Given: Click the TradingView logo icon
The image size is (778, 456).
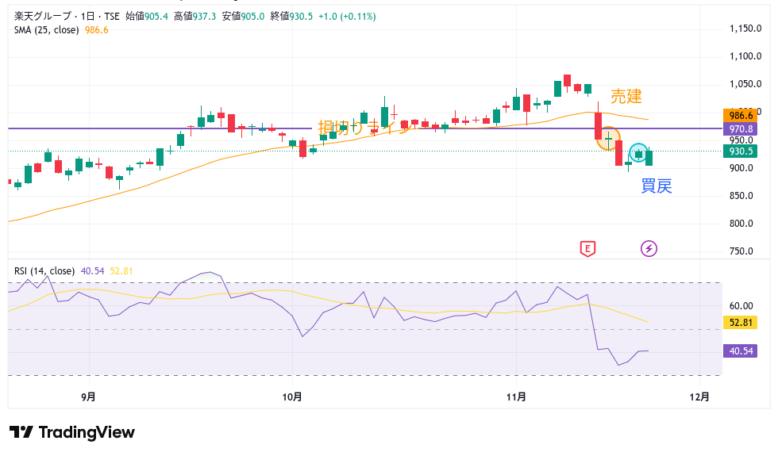Looking at the screenshot, I should coord(21,432).
